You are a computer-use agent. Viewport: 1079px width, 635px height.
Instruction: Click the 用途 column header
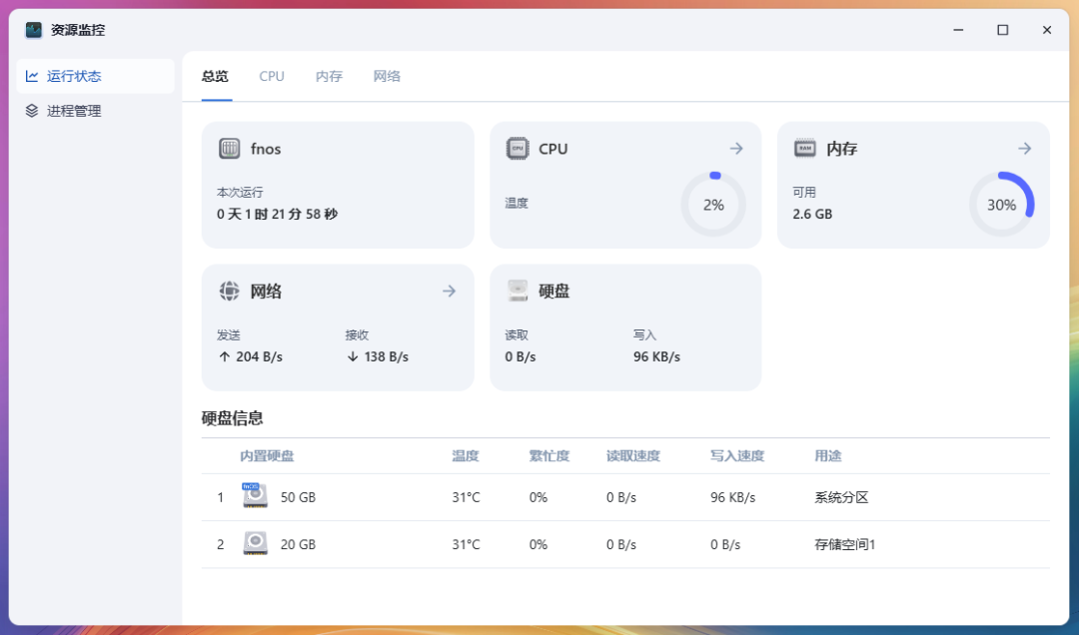click(x=828, y=456)
